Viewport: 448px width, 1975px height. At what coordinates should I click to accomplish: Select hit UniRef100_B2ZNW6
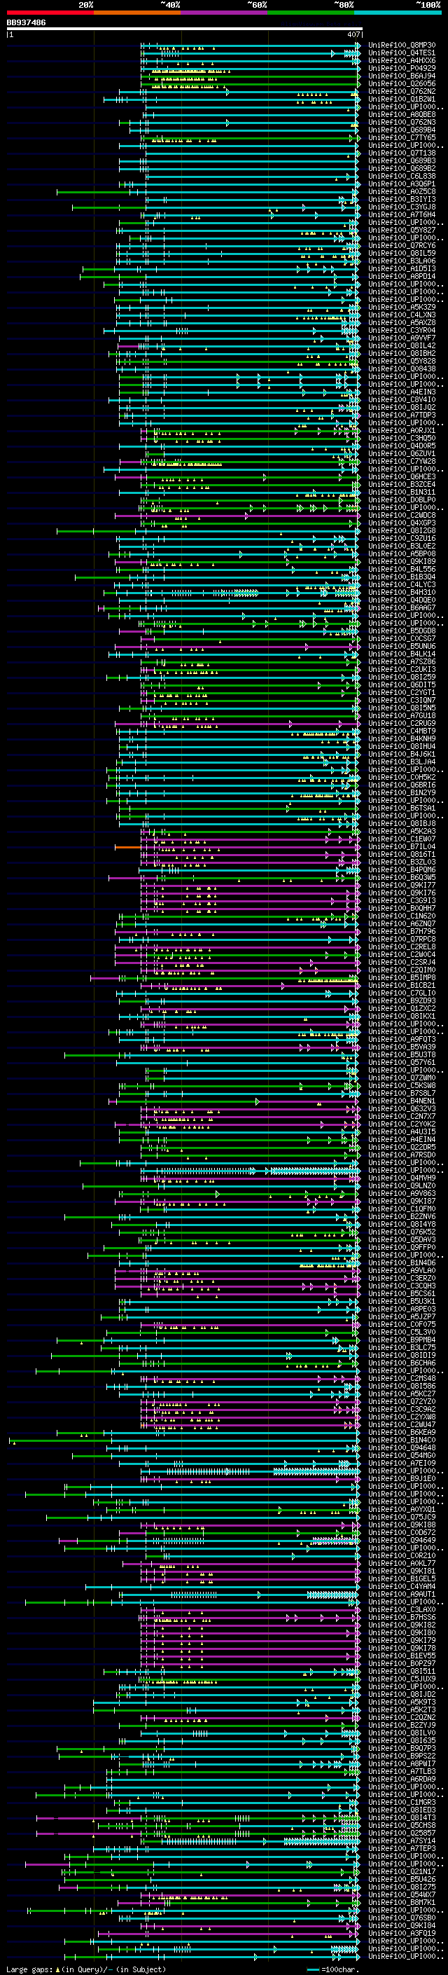[402, 1216]
